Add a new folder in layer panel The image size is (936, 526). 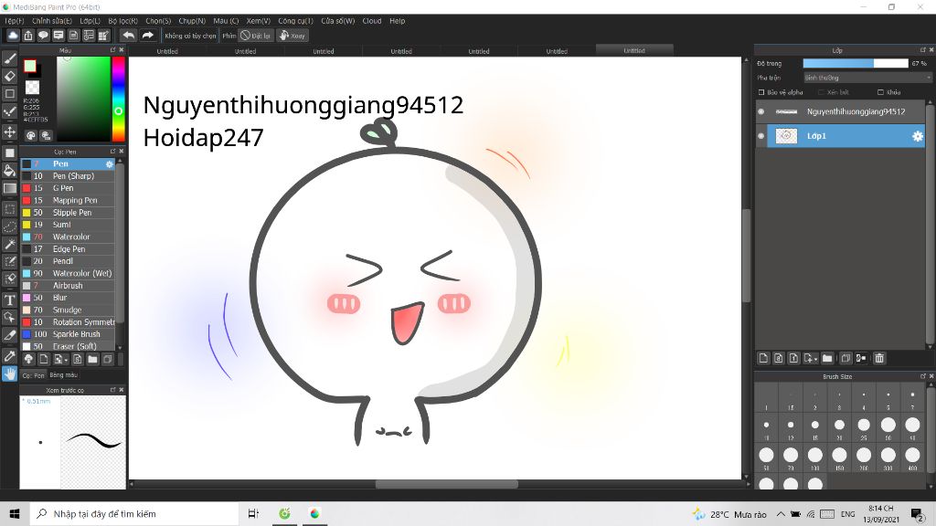coord(826,358)
